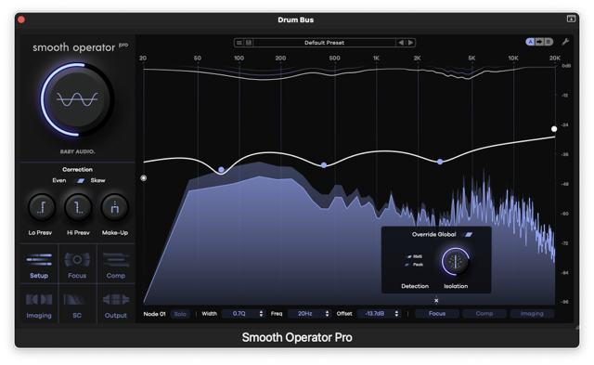Open the Default Preset menu
This screenshot has width=594, height=365.
point(324,43)
